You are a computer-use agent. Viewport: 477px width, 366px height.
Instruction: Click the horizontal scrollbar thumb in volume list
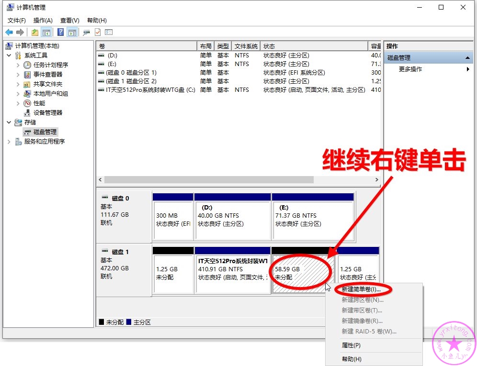point(209,180)
